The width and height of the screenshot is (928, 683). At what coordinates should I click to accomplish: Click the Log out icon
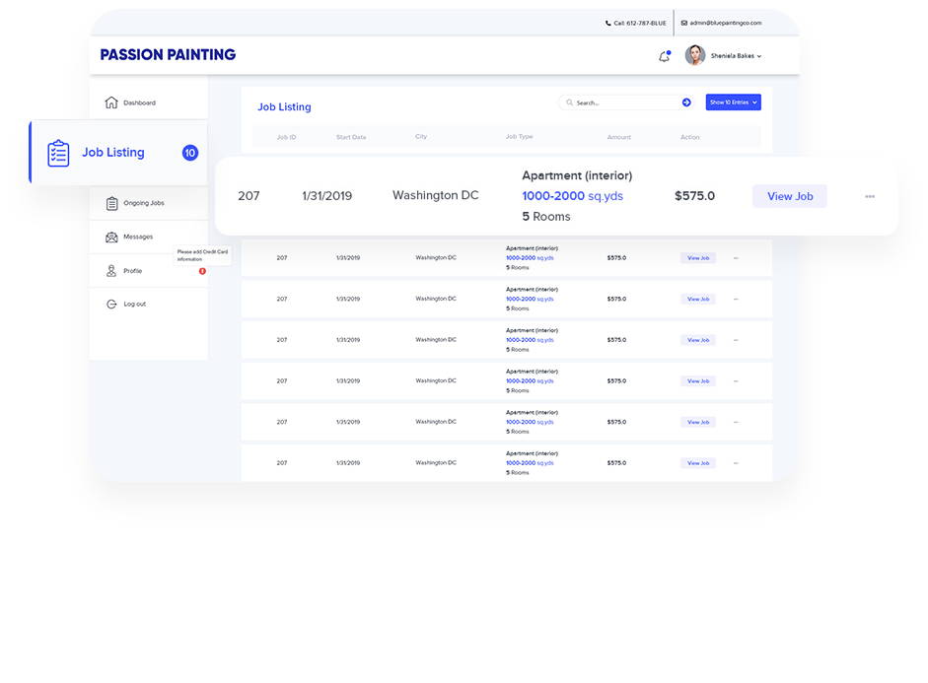(x=111, y=304)
